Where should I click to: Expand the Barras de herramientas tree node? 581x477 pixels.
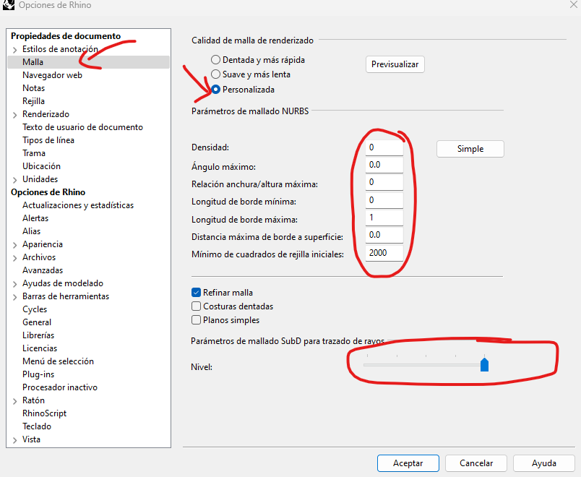15,297
